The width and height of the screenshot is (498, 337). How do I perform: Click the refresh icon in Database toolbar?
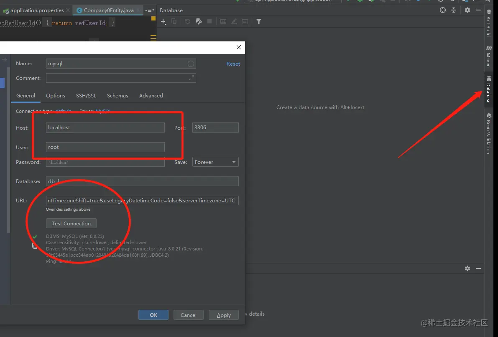(188, 21)
